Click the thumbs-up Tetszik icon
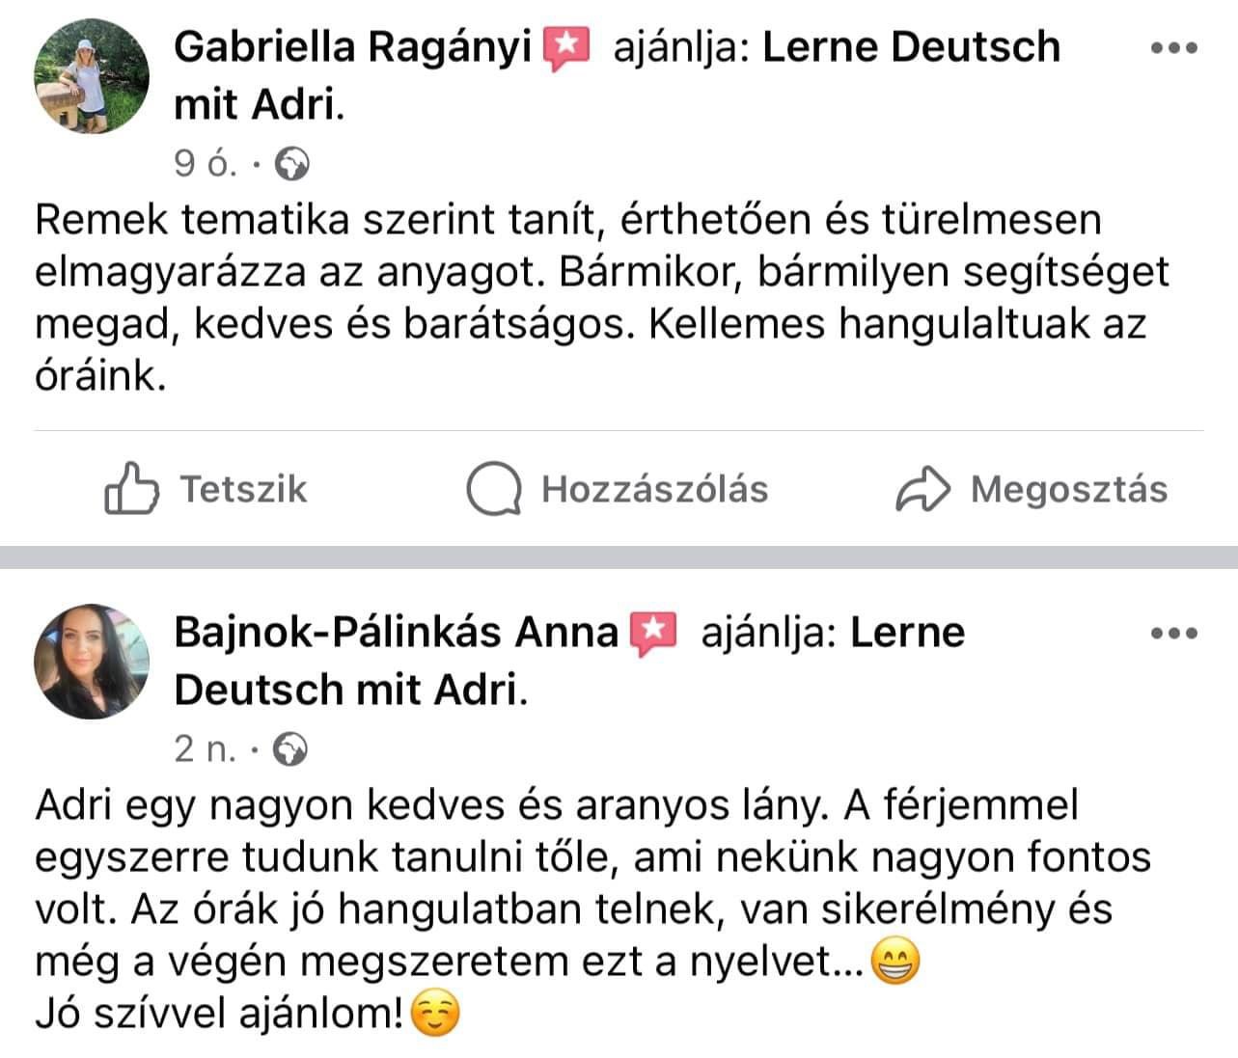This screenshot has height=1058, width=1238. (129, 489)
